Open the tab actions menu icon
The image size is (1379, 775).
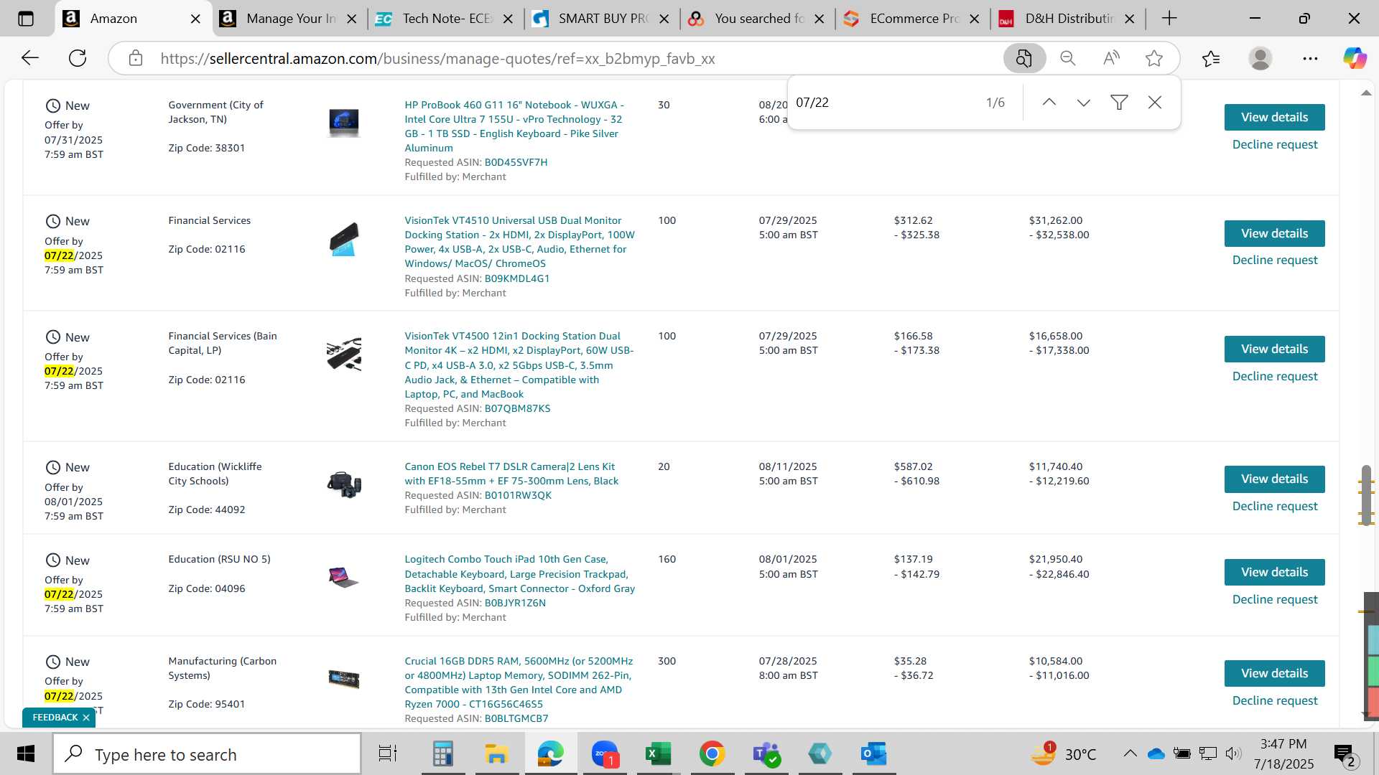[x=26, y=19]
